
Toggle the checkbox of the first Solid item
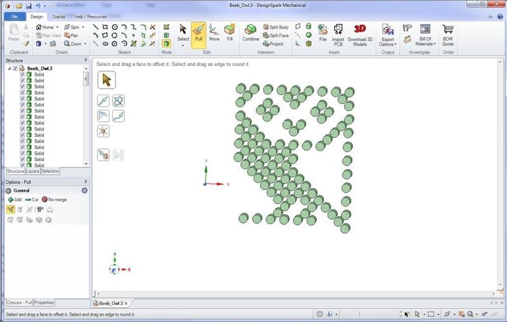coord(22,74)
